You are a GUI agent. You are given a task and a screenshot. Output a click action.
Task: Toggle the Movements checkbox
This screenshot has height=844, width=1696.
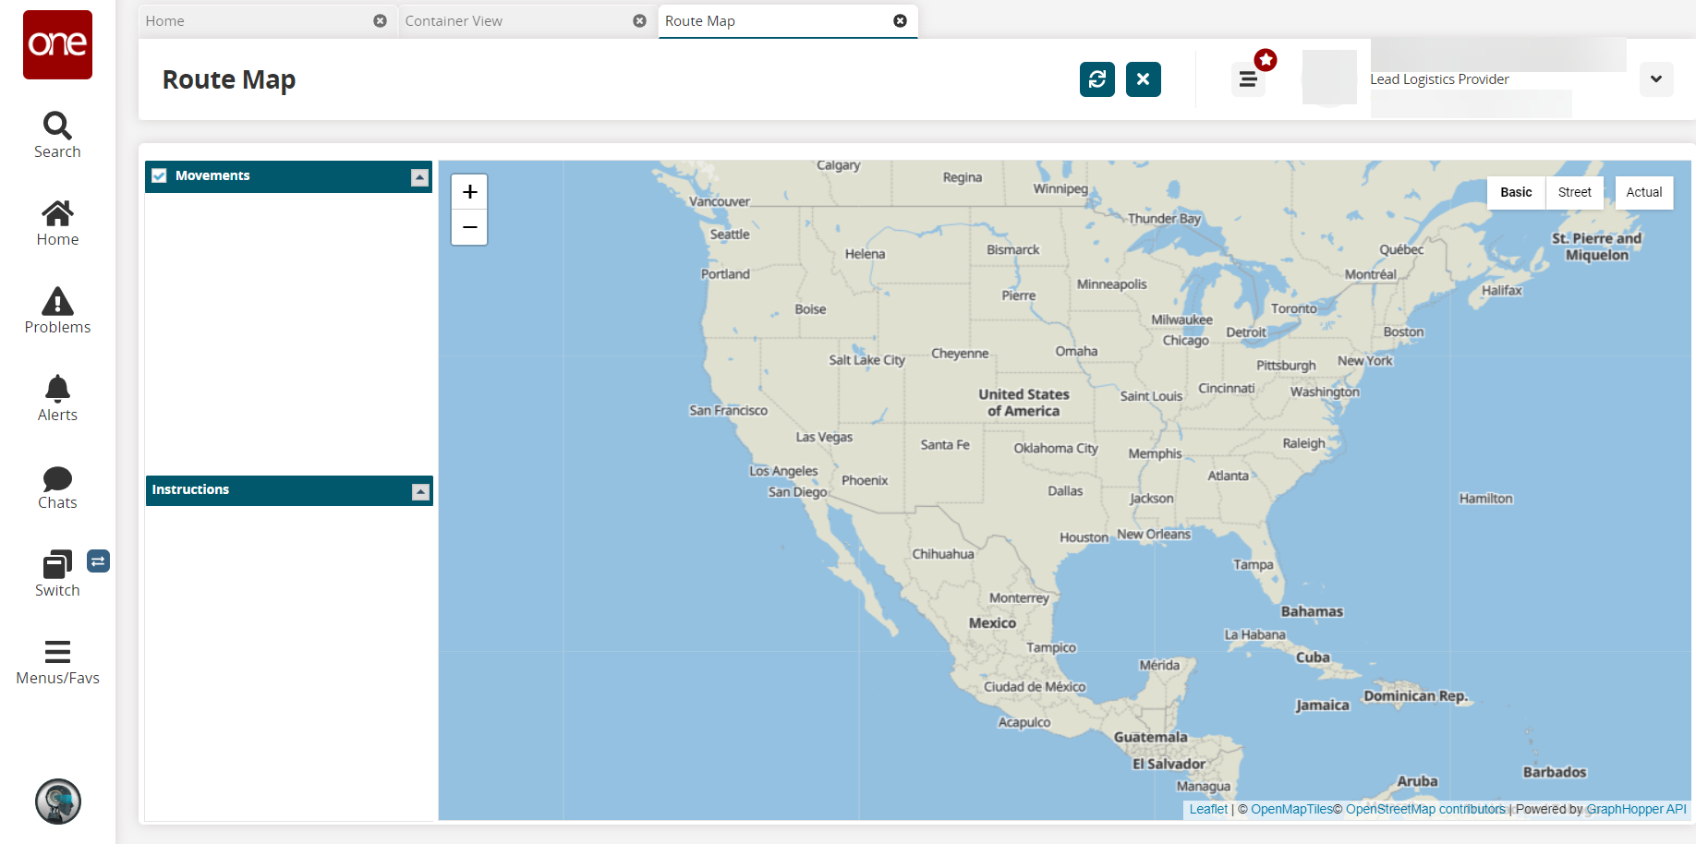point(160,175)
